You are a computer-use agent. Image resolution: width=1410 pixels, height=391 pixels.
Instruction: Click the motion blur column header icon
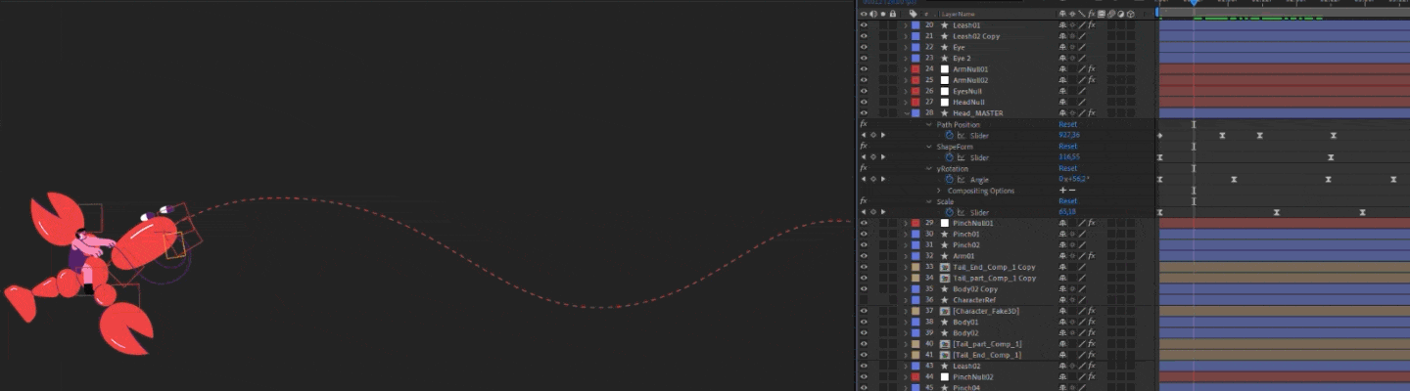[1110, 14]
